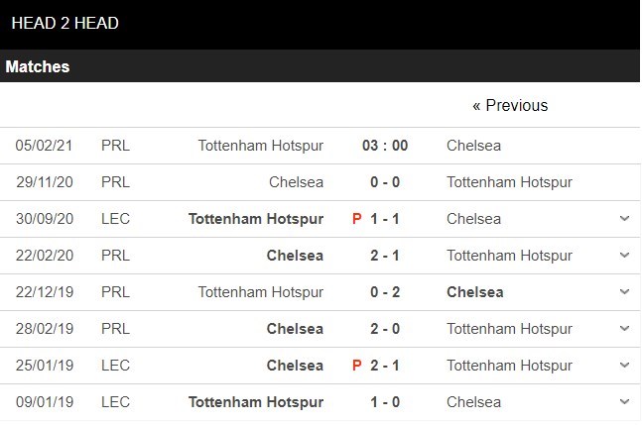Viewport: 642px width, 425px height.
Task: Click the 0 - 2 score on 22/12/19
Action: coord(385,292)
